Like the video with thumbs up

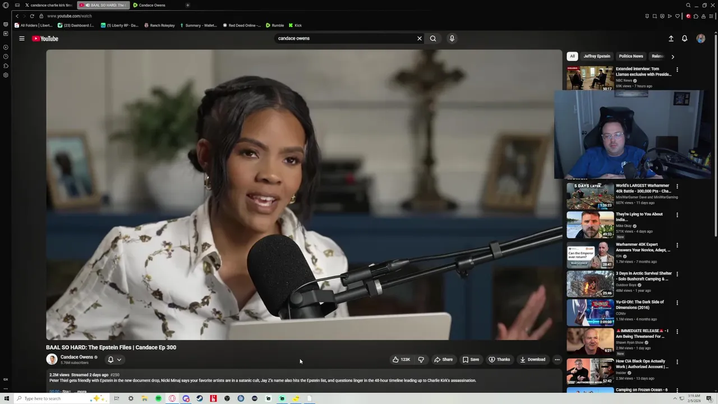click(x=401, y=360)
